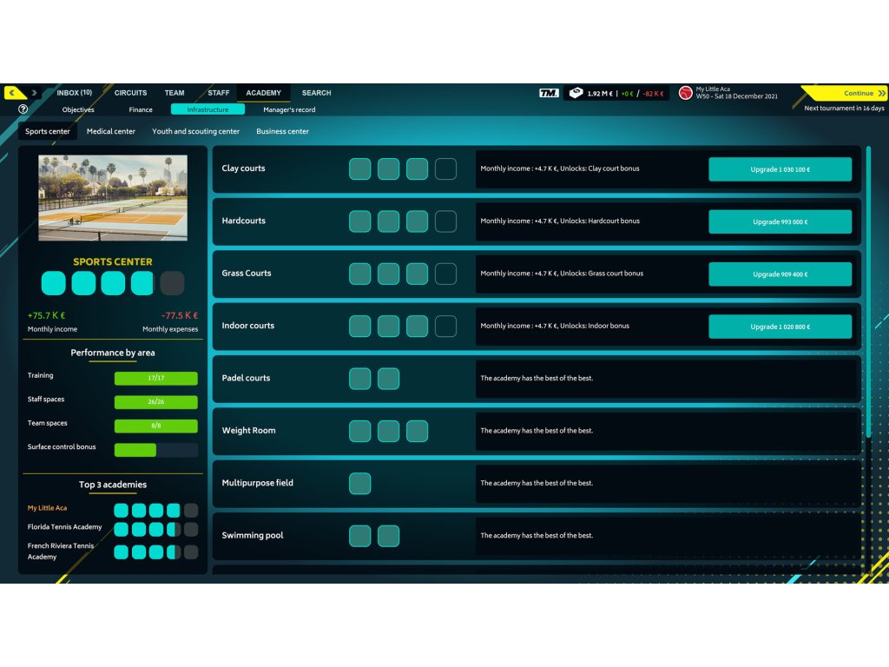The width and height of the screenshot is (889, 667).
Task: Click the Padel courts row label
Action: [x=246, y=379]
